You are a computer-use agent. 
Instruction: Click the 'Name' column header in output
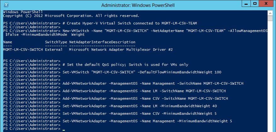click(7, 42)
